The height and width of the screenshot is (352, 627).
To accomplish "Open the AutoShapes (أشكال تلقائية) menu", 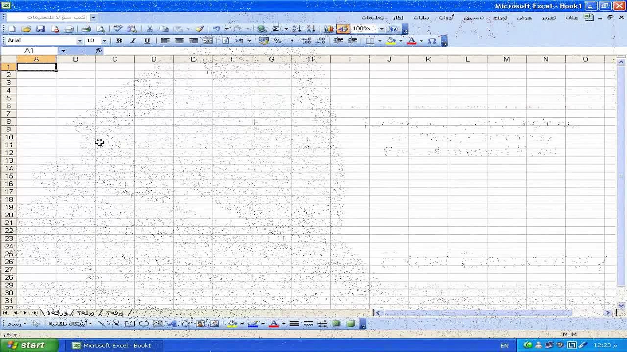I will (70, 324).
